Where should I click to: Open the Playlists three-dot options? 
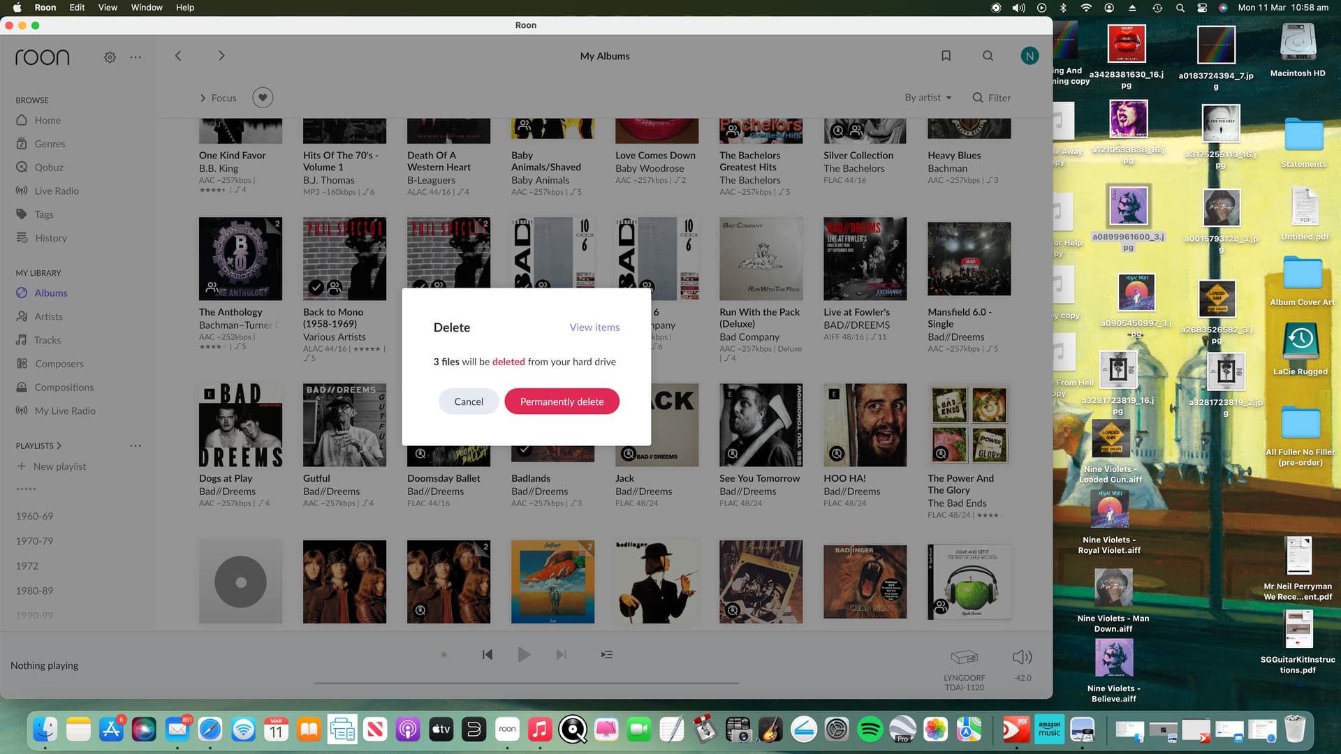coord(135,445)
